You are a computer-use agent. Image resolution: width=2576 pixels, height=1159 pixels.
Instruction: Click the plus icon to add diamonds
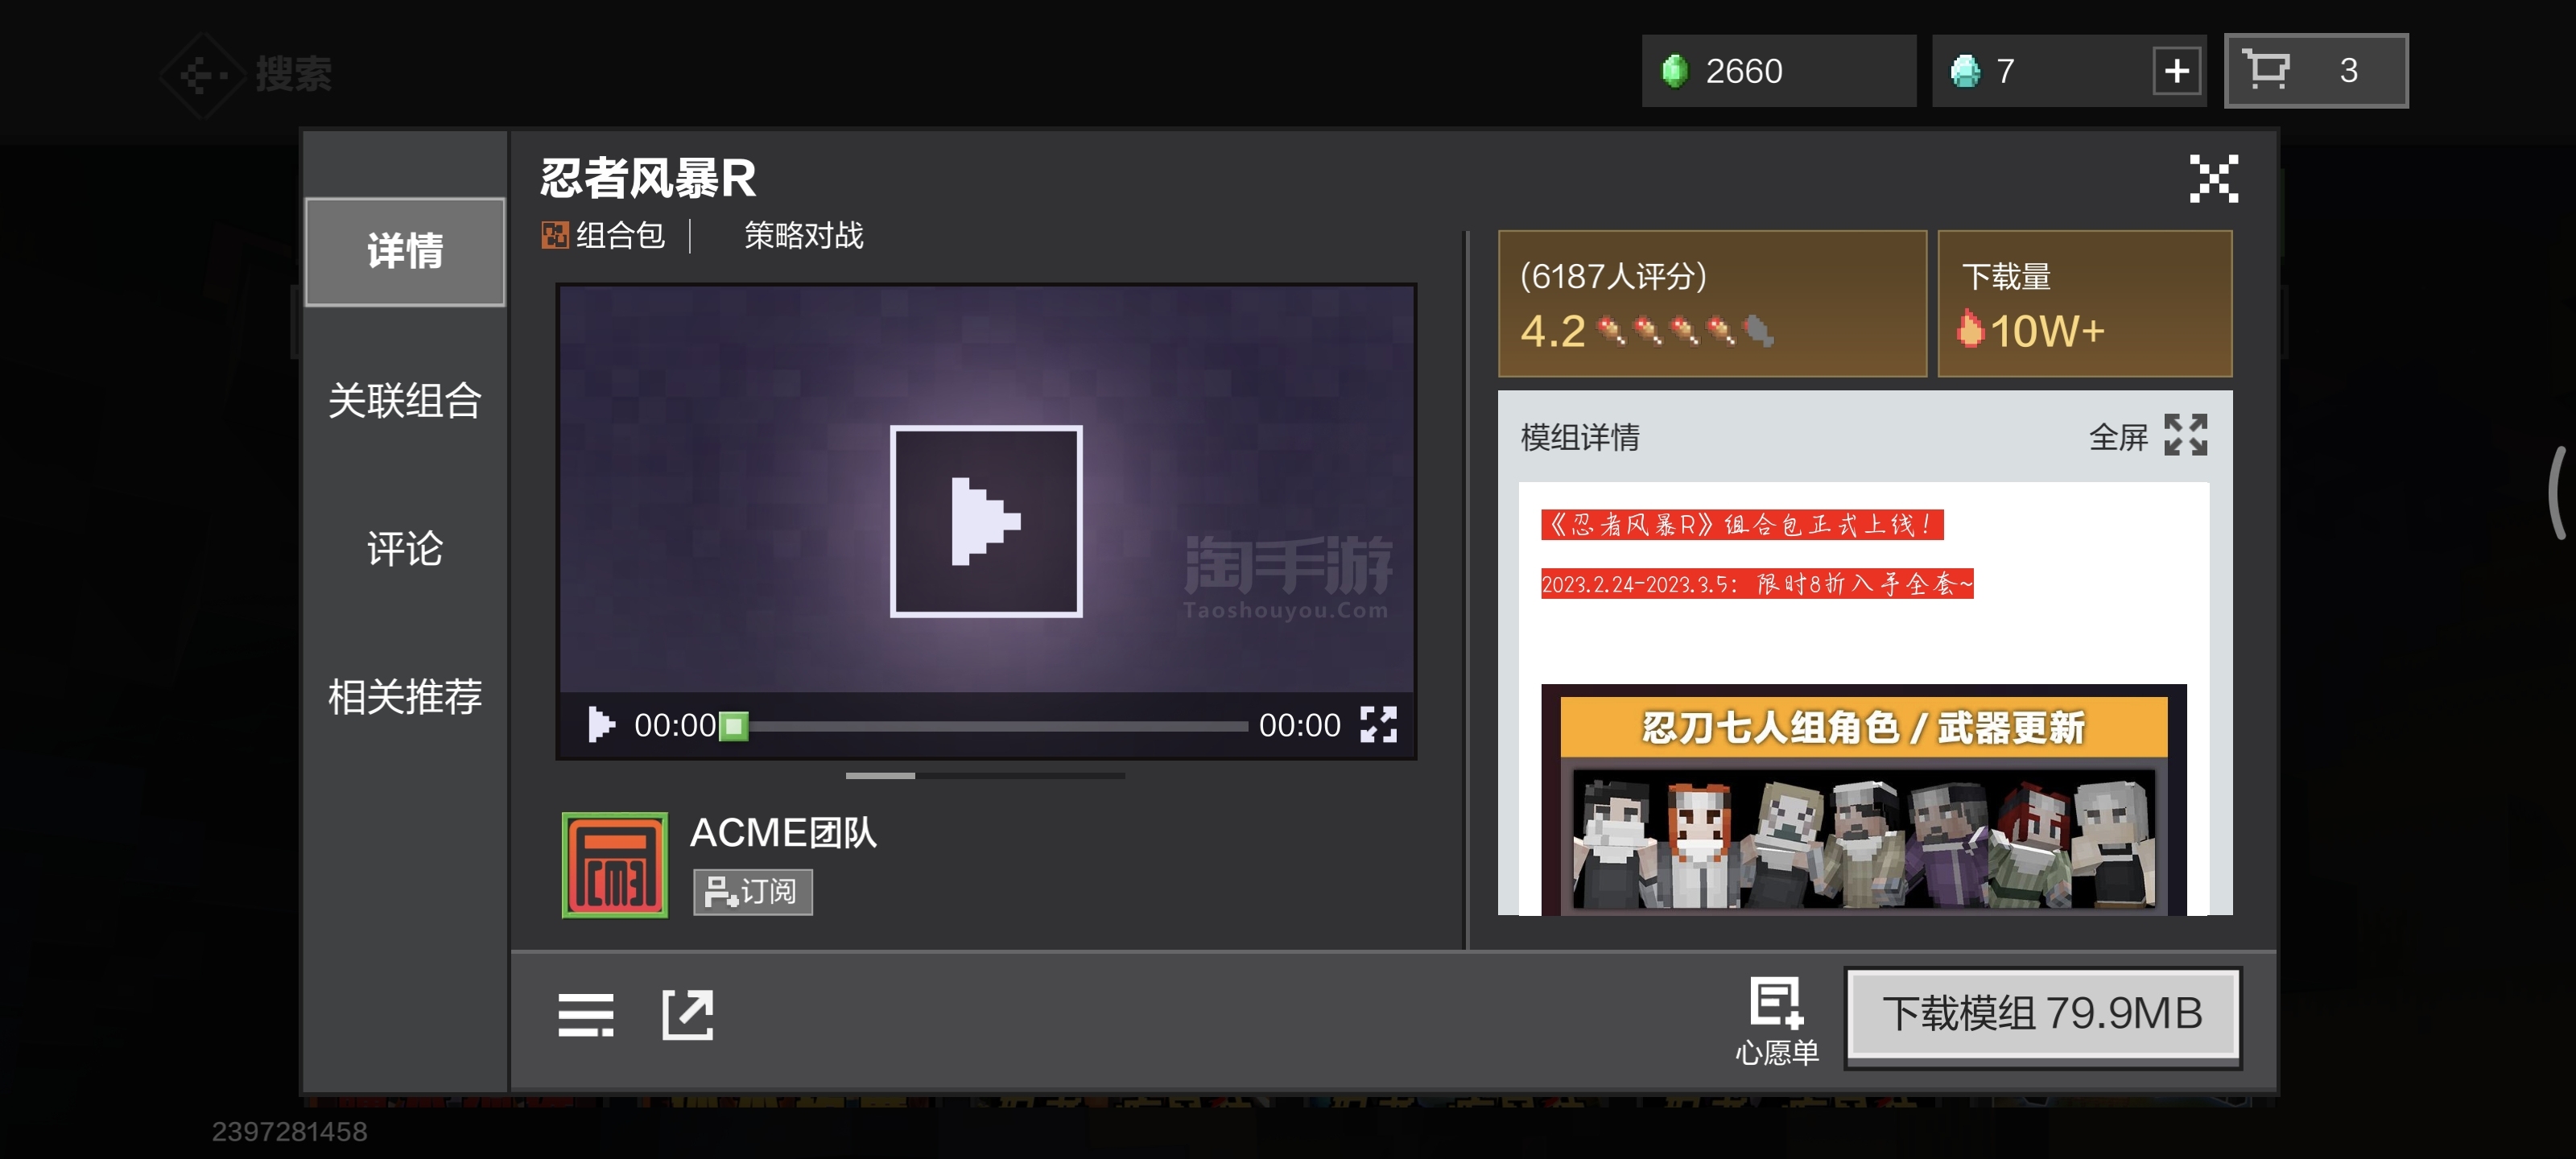tap(2175, 71)
